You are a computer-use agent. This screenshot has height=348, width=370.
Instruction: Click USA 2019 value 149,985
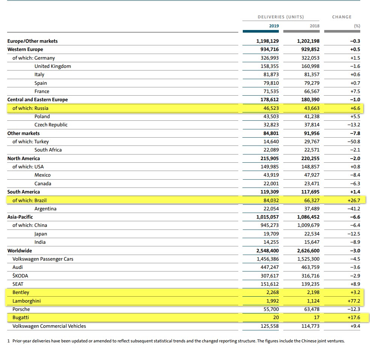(x=269, y=167)
